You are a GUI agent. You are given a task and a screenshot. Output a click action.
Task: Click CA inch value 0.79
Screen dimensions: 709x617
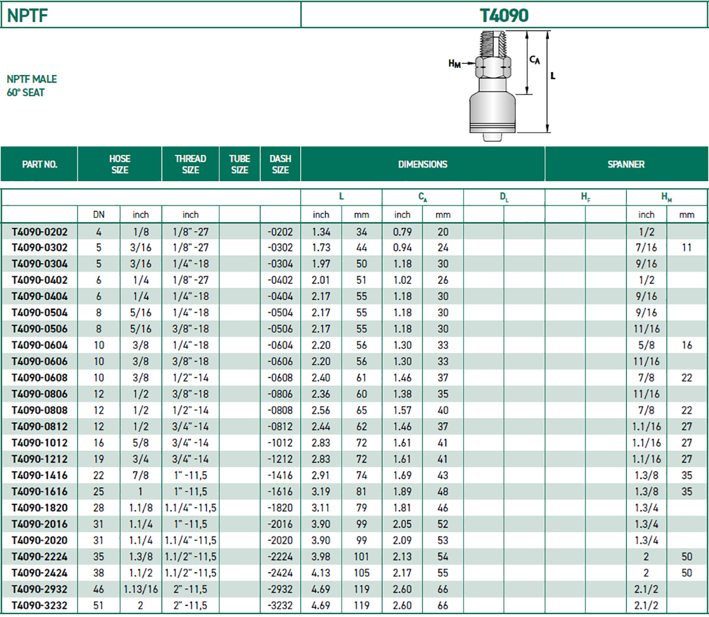tap(402, 232)
